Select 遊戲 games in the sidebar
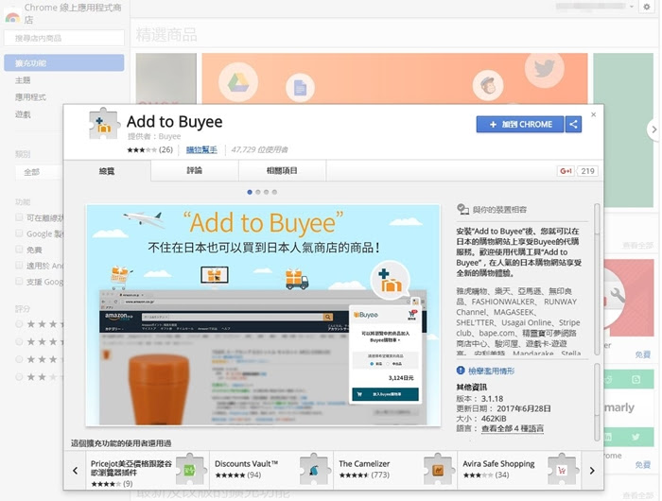Screen dimensions: 662x501 [x=23, y=114]
